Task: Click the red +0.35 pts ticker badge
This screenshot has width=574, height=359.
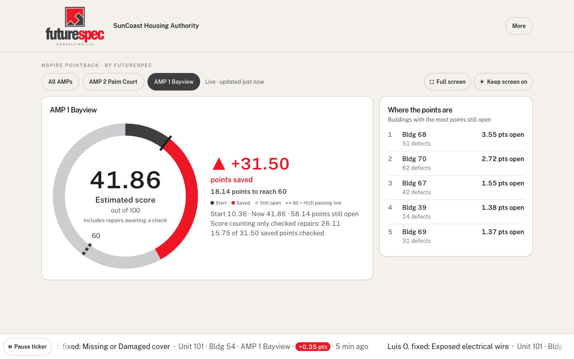Action: [x=313, y=347]
